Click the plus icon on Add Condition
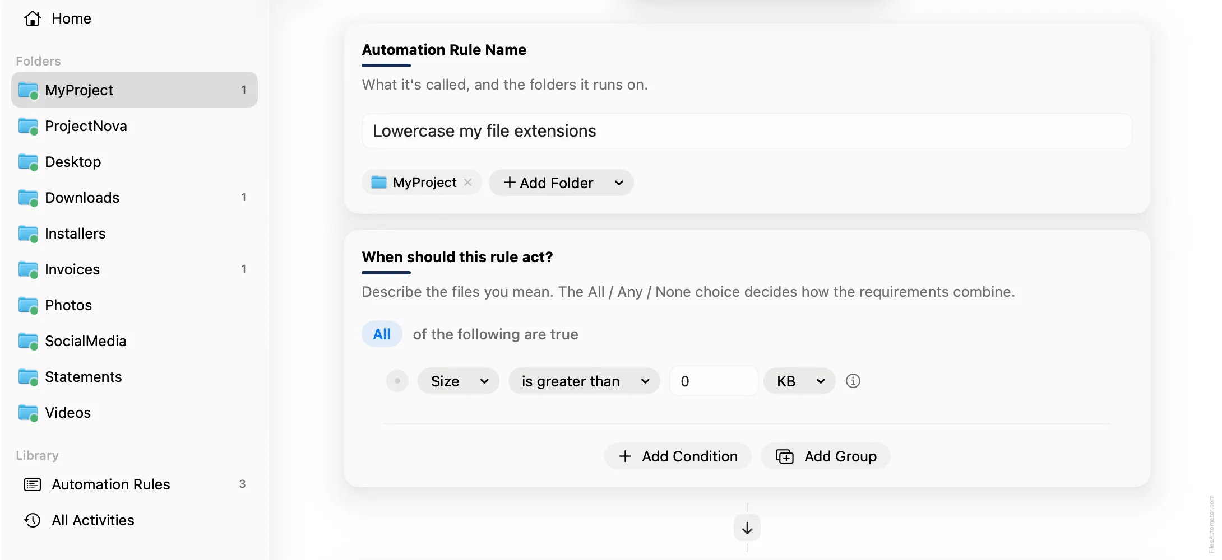The height and width of the screenshot is (560, 1222). [x=625, y=456]
